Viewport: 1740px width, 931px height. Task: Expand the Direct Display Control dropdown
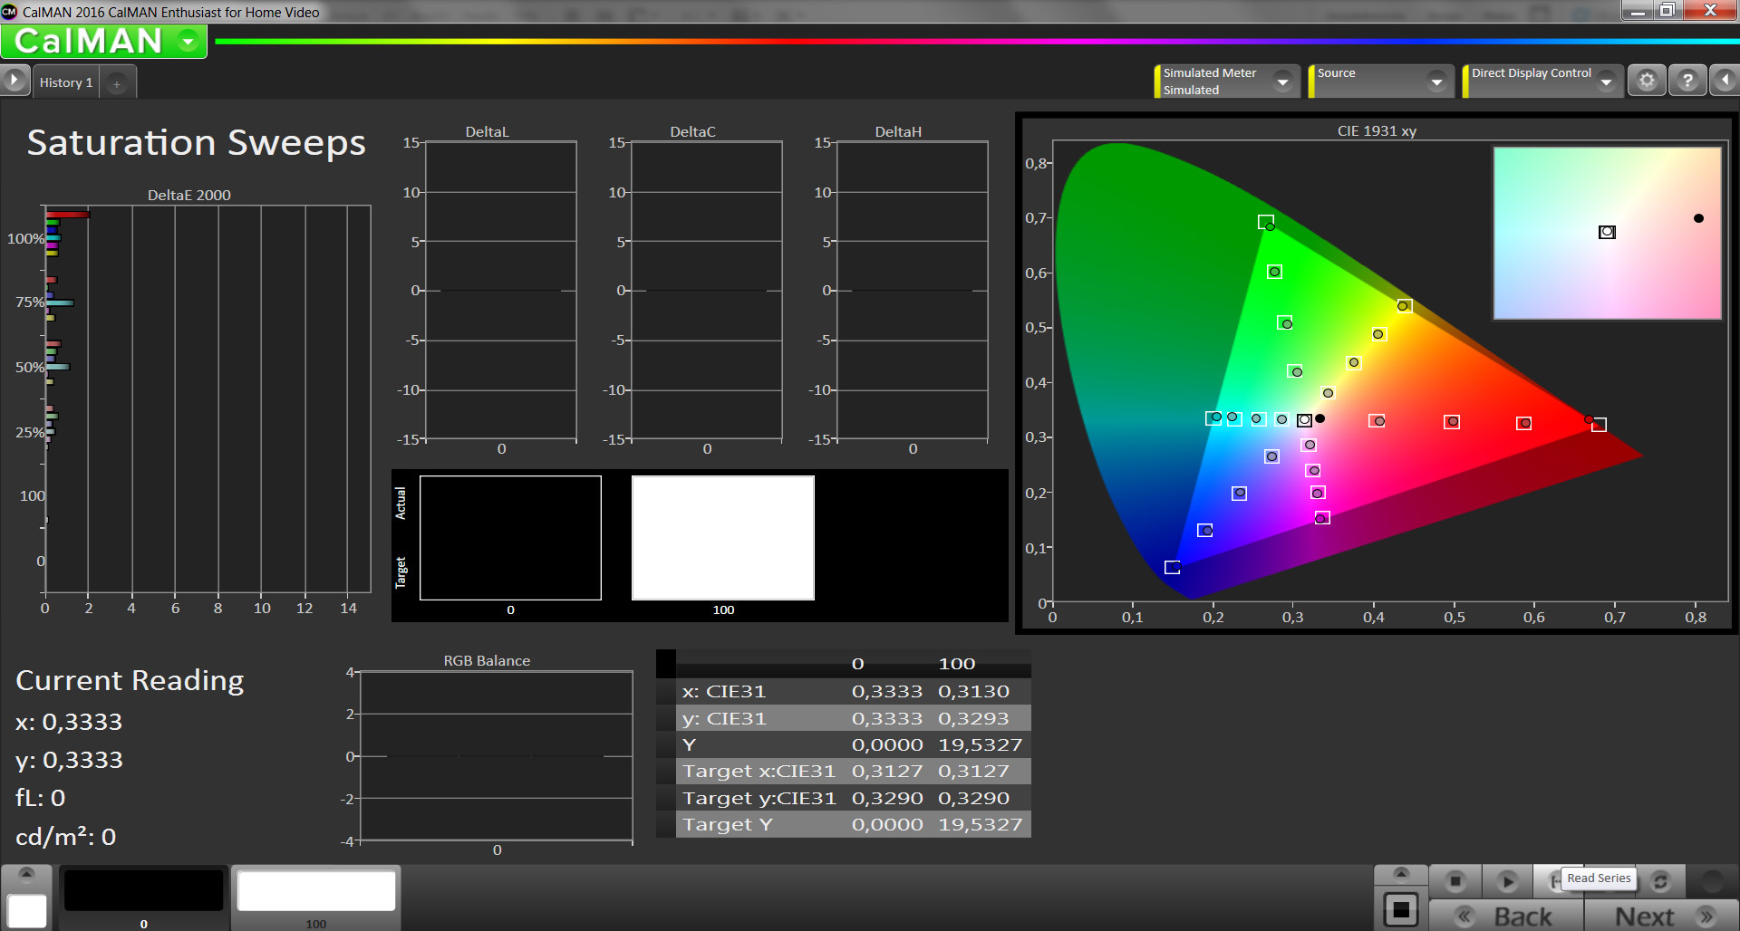click(1606, 82)
